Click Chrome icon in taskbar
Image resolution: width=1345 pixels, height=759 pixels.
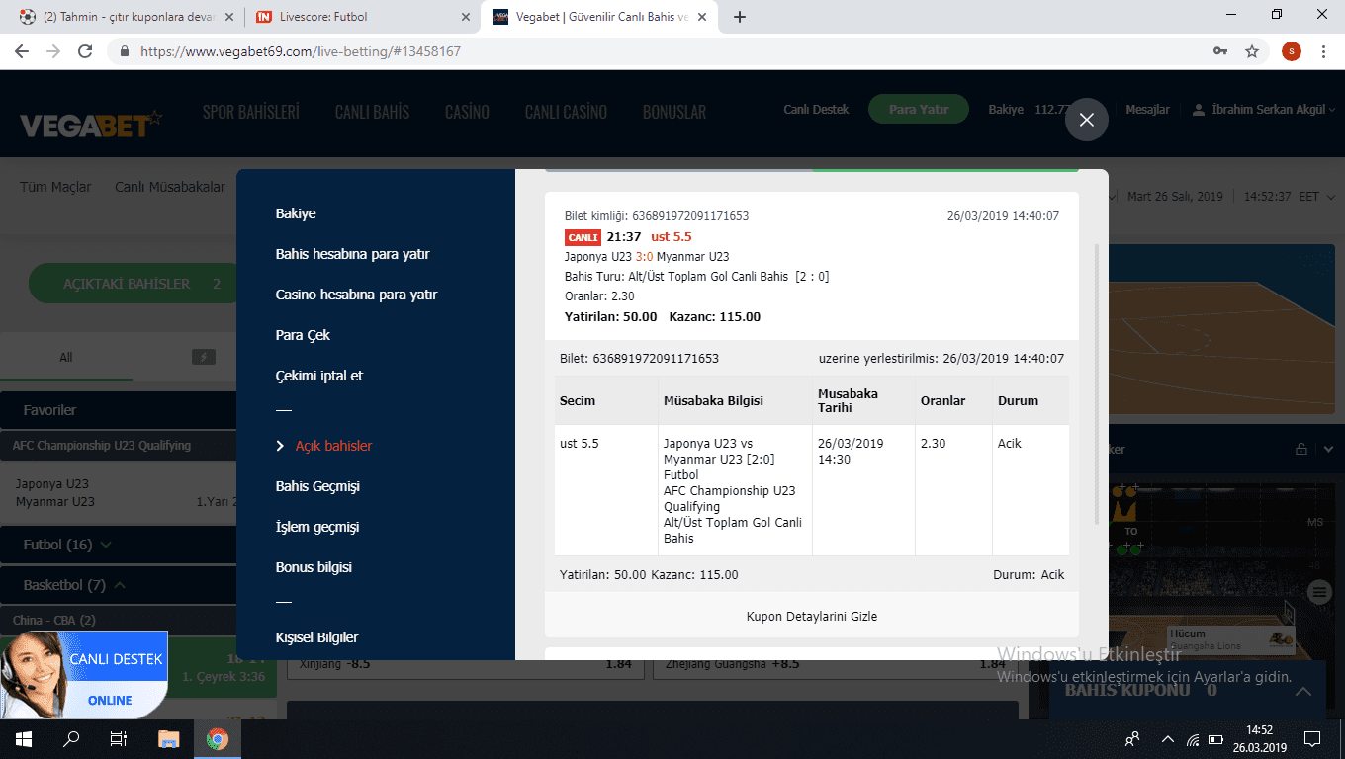point(218,738)
